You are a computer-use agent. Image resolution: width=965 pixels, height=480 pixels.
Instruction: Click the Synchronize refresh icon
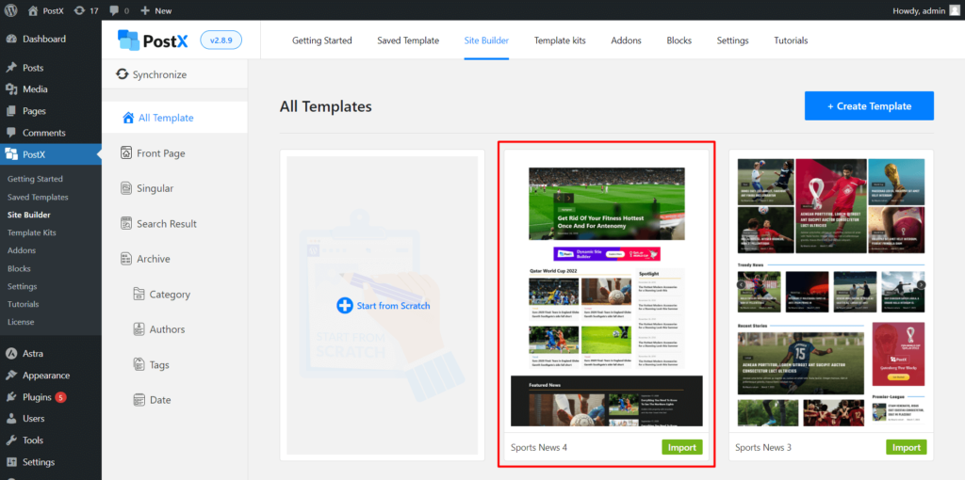[122, 74]
